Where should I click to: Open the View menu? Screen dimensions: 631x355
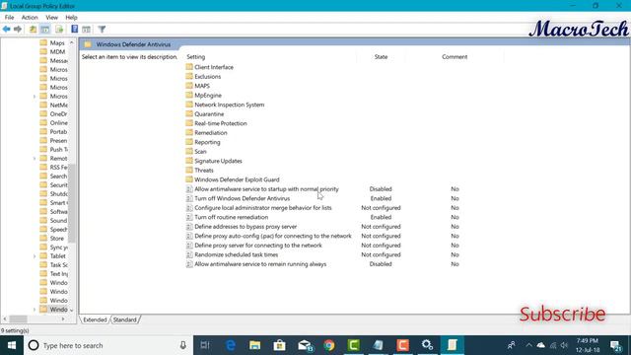pyautogui.click(x=51, y=18)
